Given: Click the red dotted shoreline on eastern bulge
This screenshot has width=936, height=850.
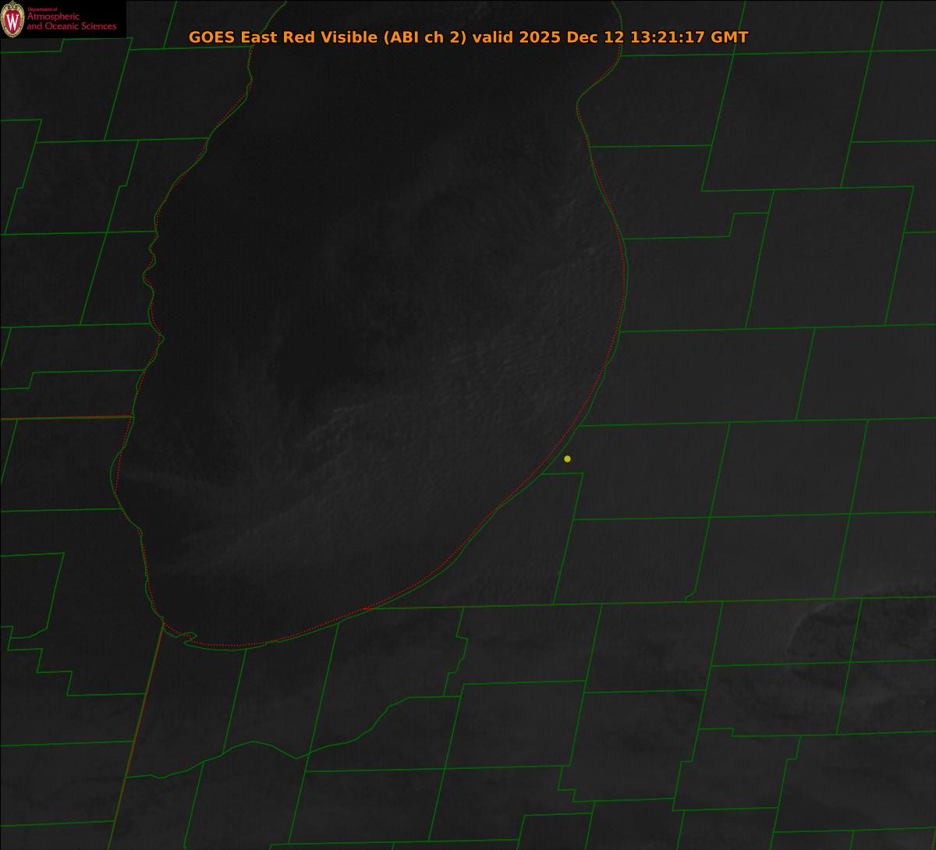Looking at the screenshot, I should coord(623,273).
